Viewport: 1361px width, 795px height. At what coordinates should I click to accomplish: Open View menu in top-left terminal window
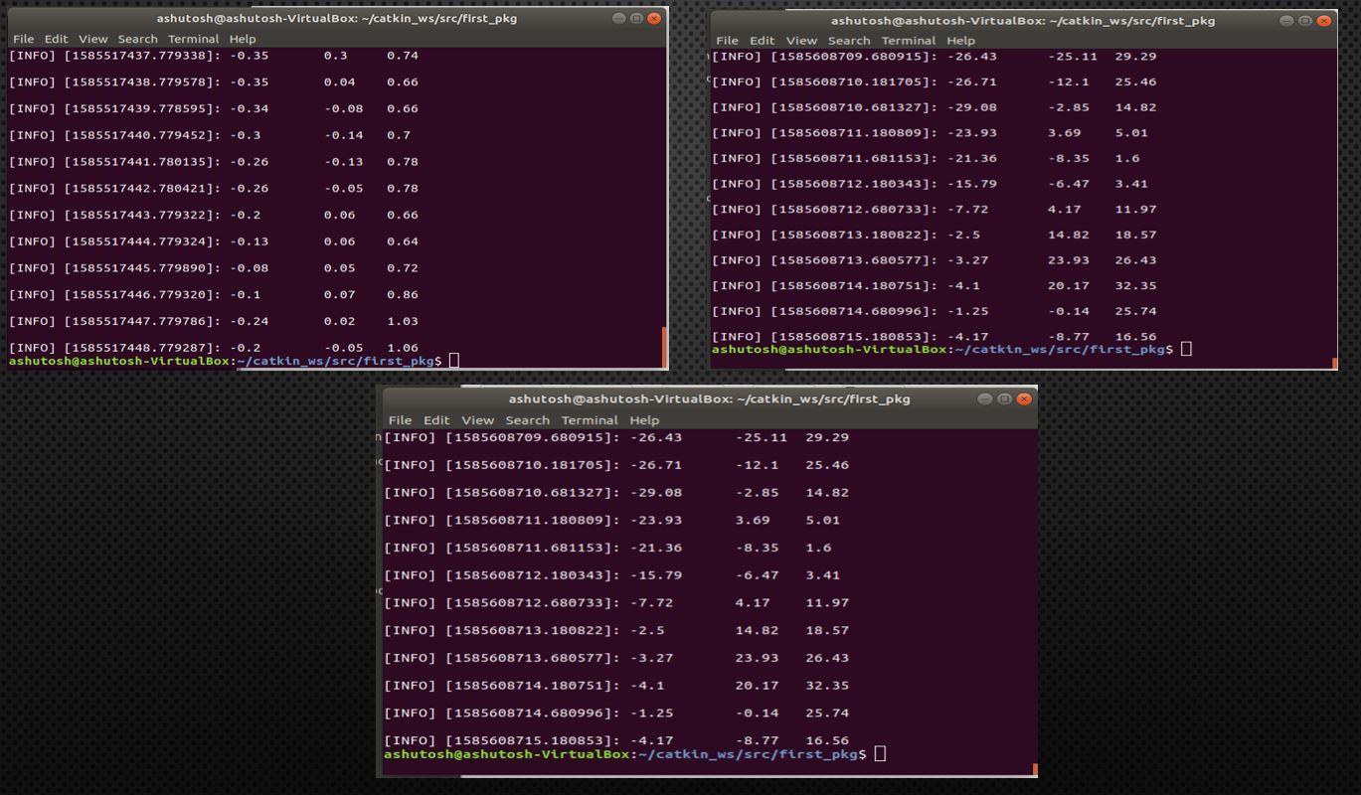click(x=92, y=39)
